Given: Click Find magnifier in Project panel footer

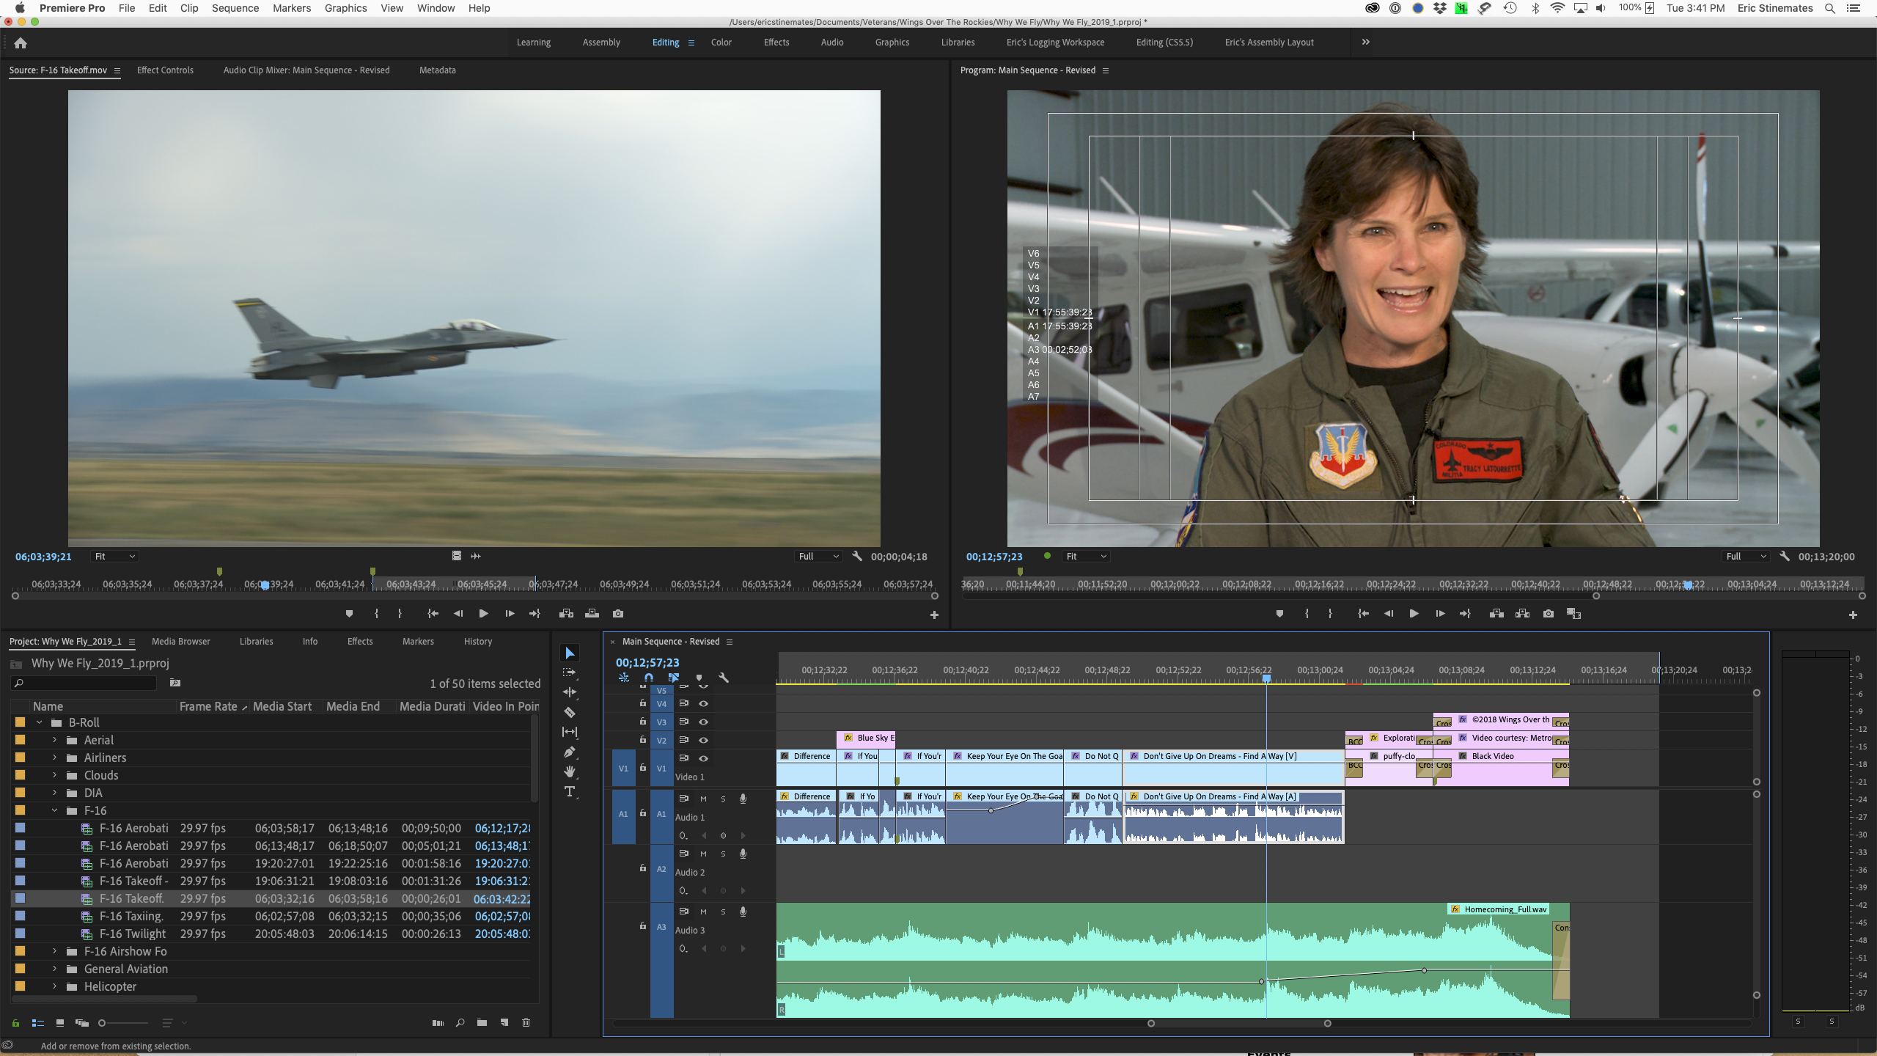Looking at the screenshot, I should click(460, 1023).
